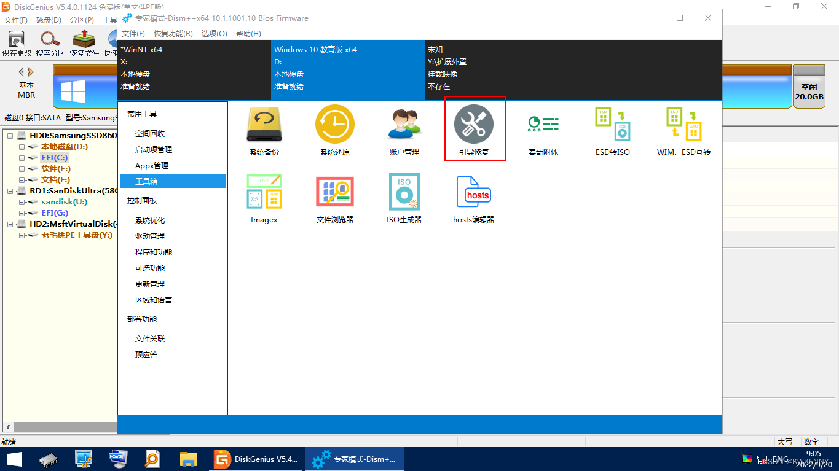
Task: Launch the 引导修复 boot repair tool
Action: coord(474,131)
